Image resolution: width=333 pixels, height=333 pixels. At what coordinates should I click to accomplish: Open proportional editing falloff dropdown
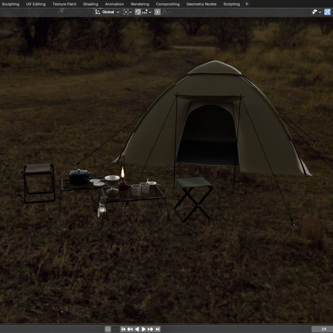(166, 12)
